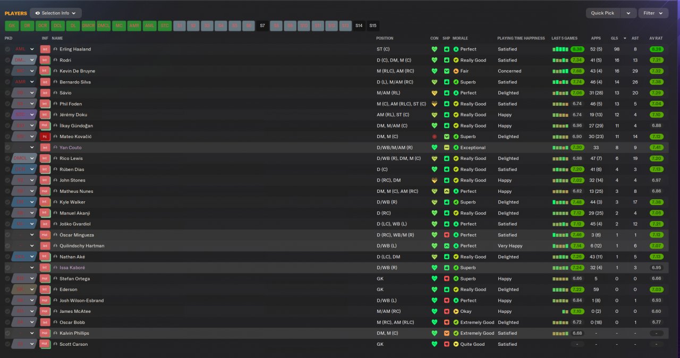Viewport: 680px width, 358px height.
Task: Open the Selection Info dropdown
Action: pyautogui.click(x=56, y=13)
